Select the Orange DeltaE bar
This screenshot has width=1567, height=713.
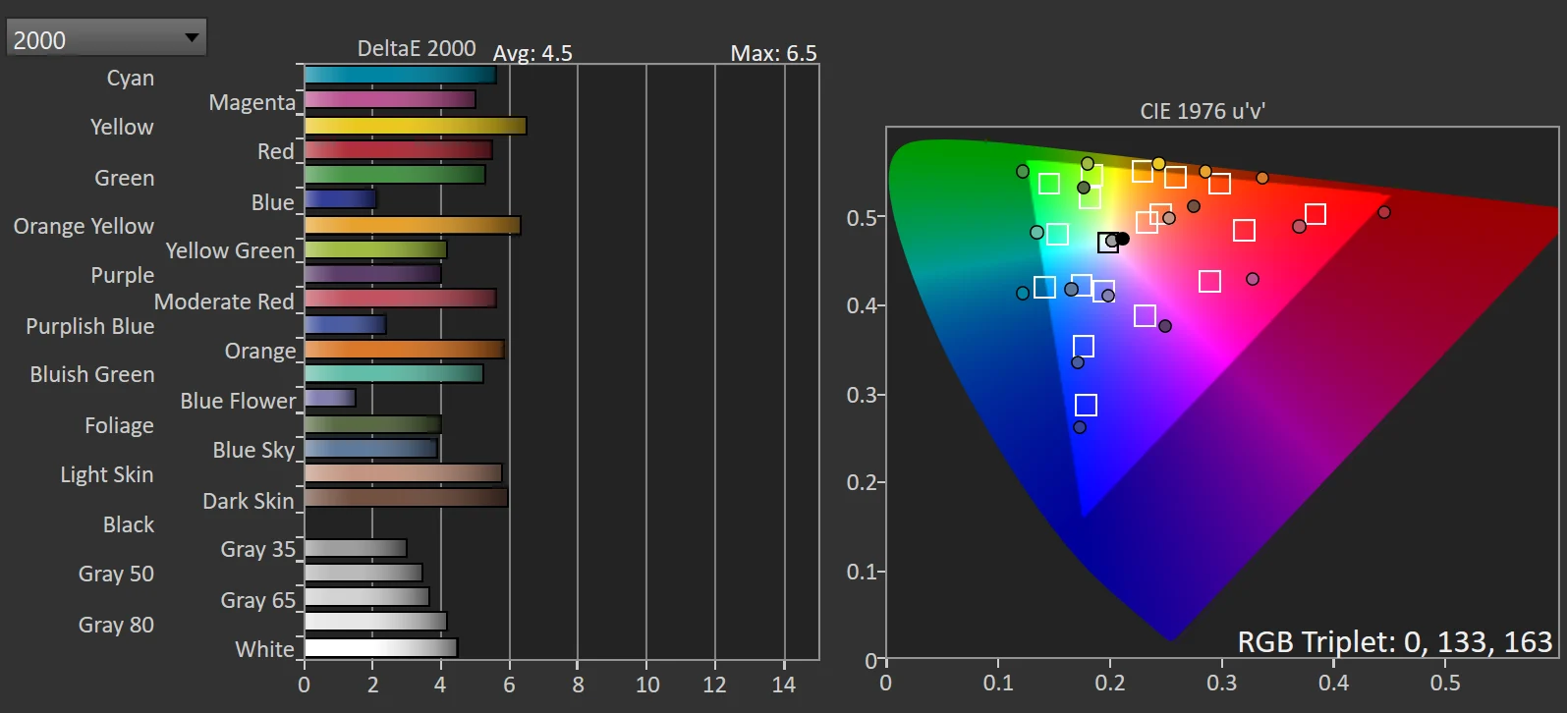[x=404, y=349]
